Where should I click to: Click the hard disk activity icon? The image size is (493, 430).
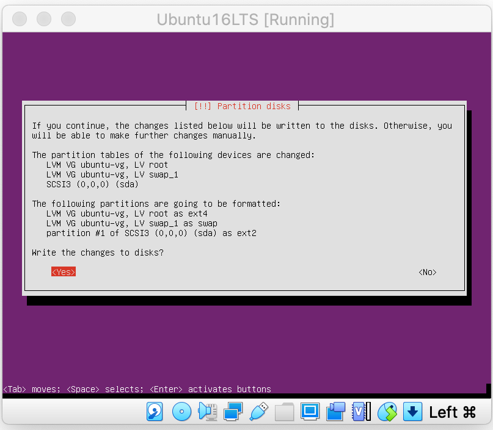tap(155, 412)
